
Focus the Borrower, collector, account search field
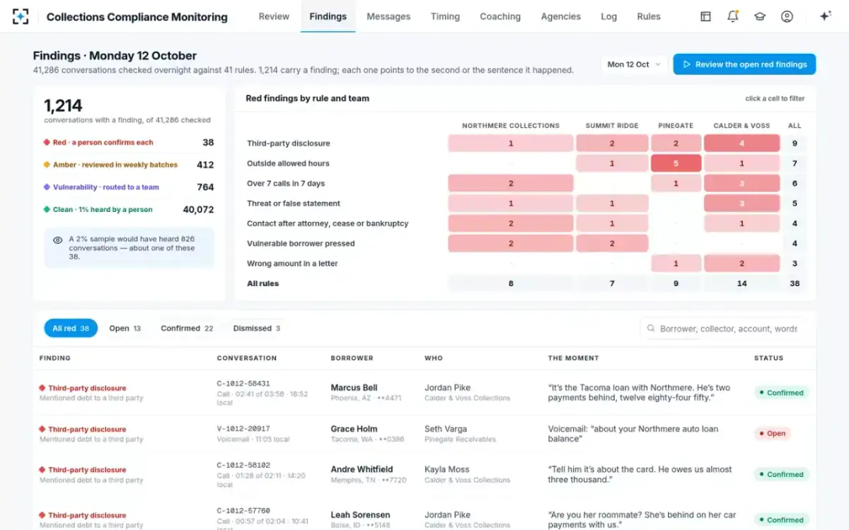[722, 329]
